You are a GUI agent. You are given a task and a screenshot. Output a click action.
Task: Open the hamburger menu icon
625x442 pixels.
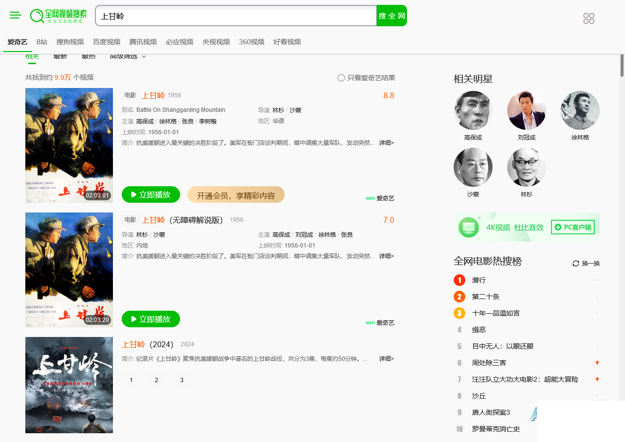(x=16, y=16)
